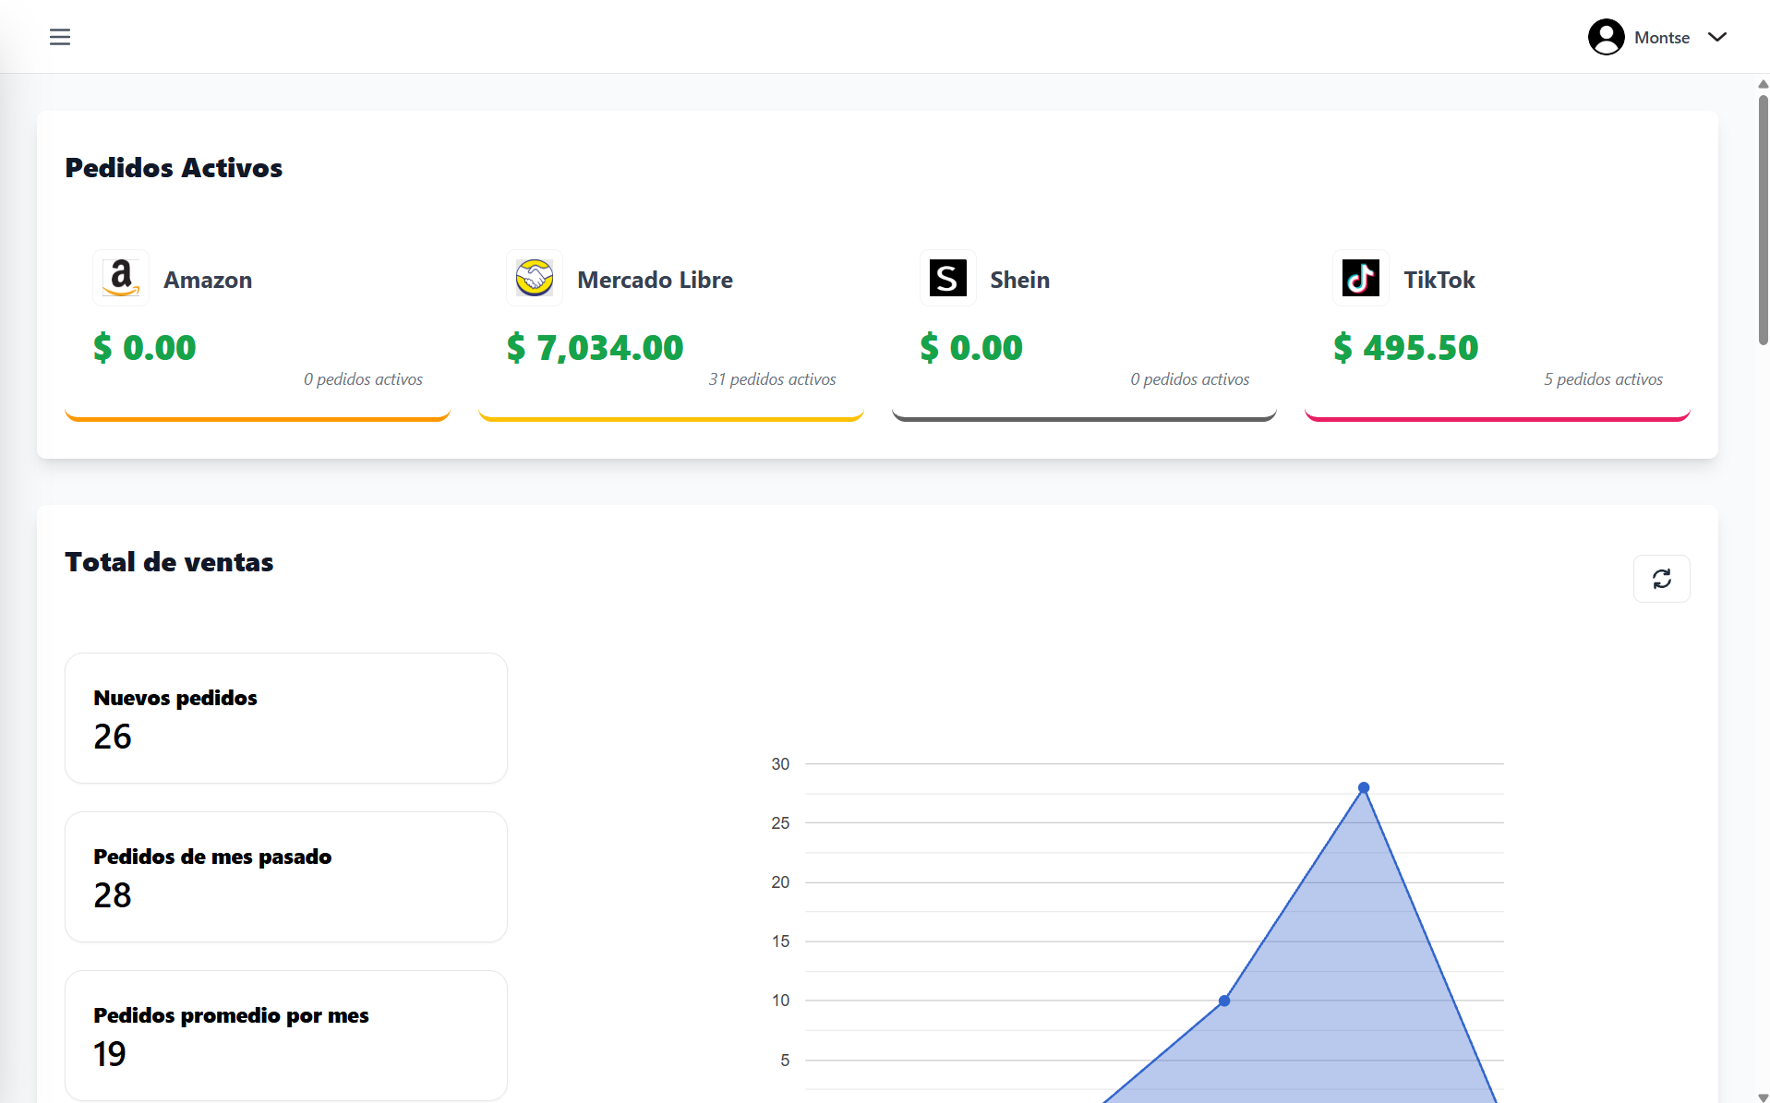This screenshot has height=1103, width=1770.
Task: Select the Mercado Libre marketplace name
Action: pyautogui.click(x=655, y=280)
